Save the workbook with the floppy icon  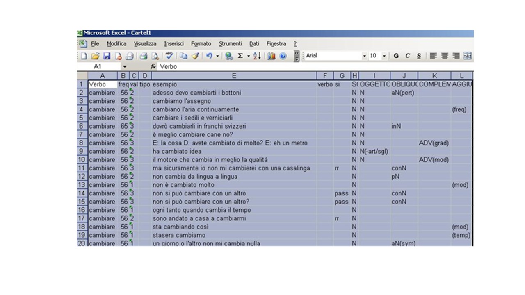[x=107, y=56]
